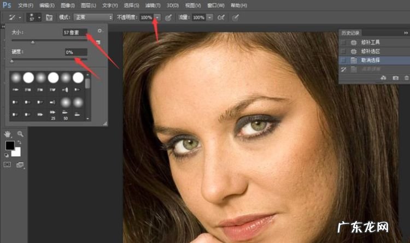The width and height of the screenshot is (410, 243).
Task: Open the 文件(F) menu
Action: [25, 5]
